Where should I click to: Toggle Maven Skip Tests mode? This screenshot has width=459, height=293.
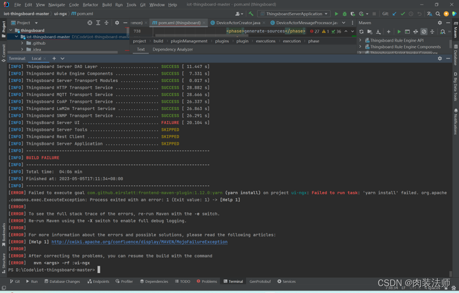[x=423, y=32]
